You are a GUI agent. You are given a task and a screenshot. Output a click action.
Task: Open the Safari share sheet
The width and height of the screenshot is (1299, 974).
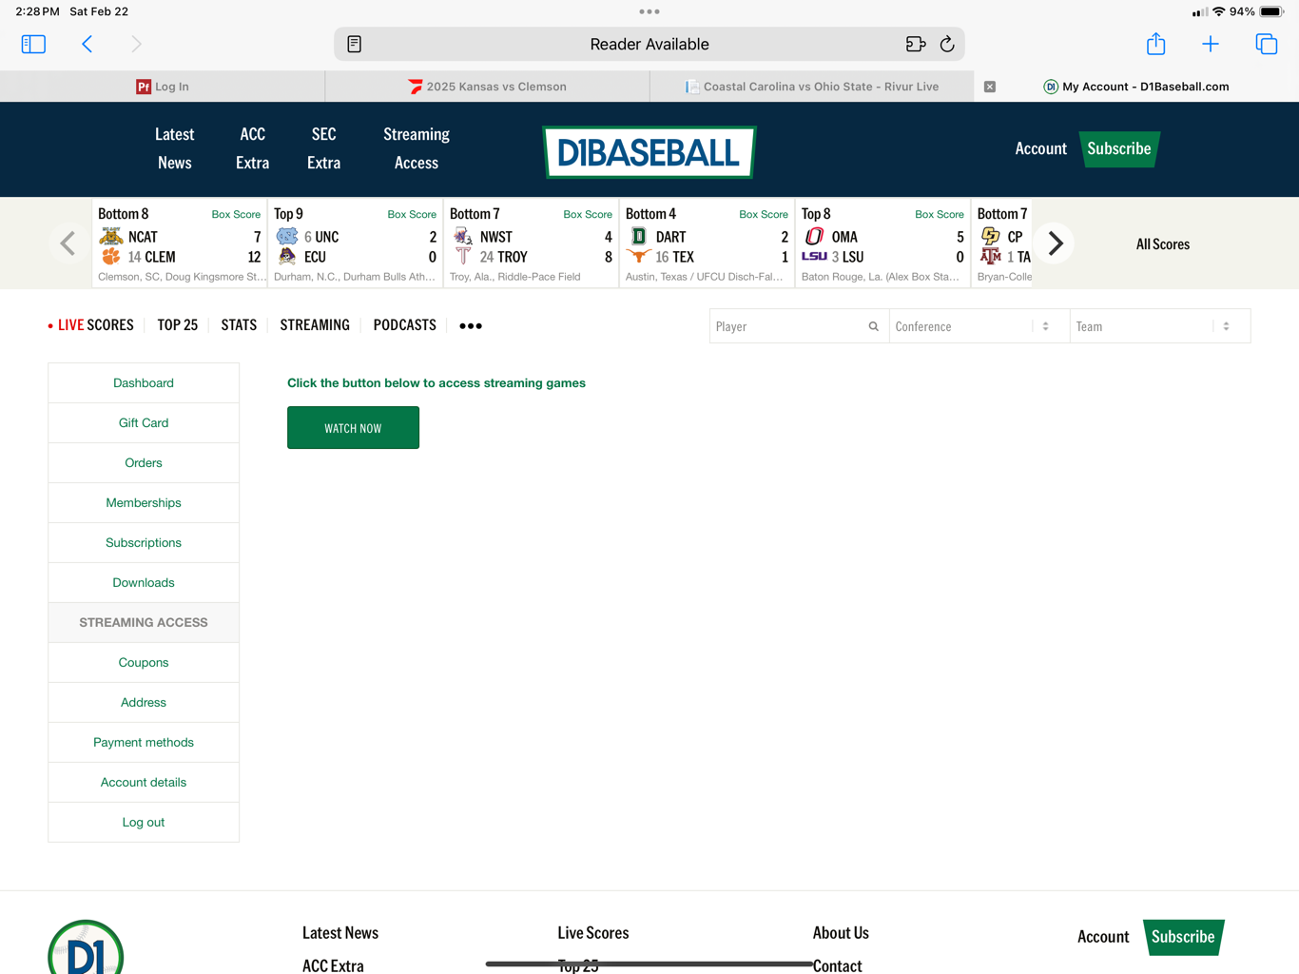coord(1155,44)
